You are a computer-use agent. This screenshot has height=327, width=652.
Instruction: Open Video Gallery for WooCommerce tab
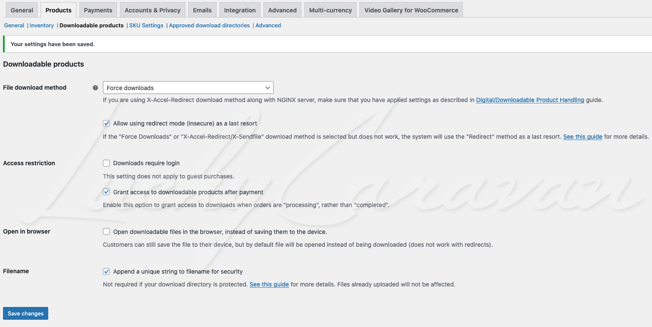411,10
